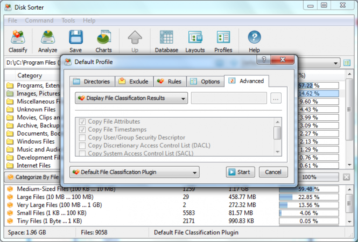358x242 pixels.
Task: Click the 100% progress bar
Action: (x=318, y=177)
